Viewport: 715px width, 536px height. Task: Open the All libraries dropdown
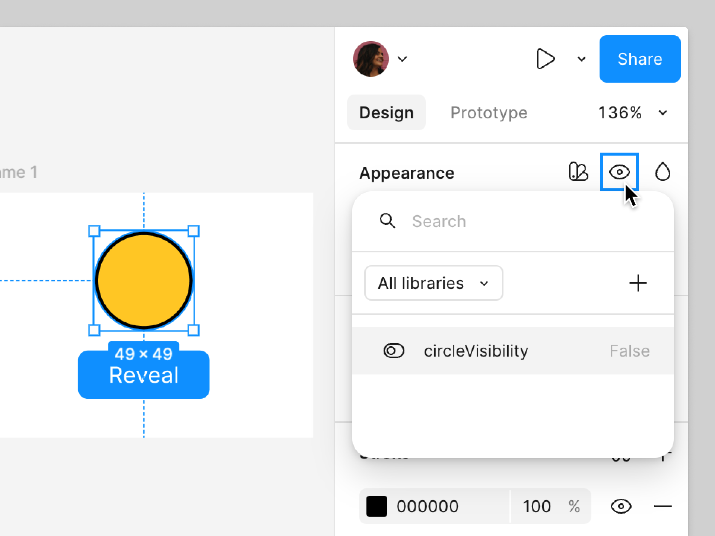click(433, 283)
